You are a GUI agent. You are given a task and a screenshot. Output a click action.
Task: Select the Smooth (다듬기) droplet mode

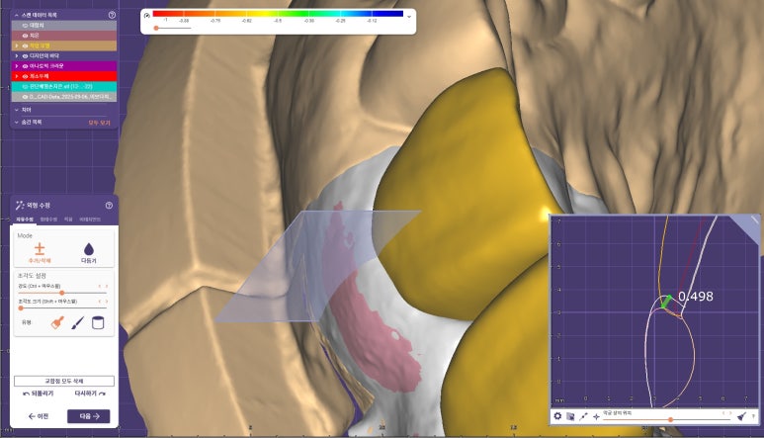tap(88, 252)
